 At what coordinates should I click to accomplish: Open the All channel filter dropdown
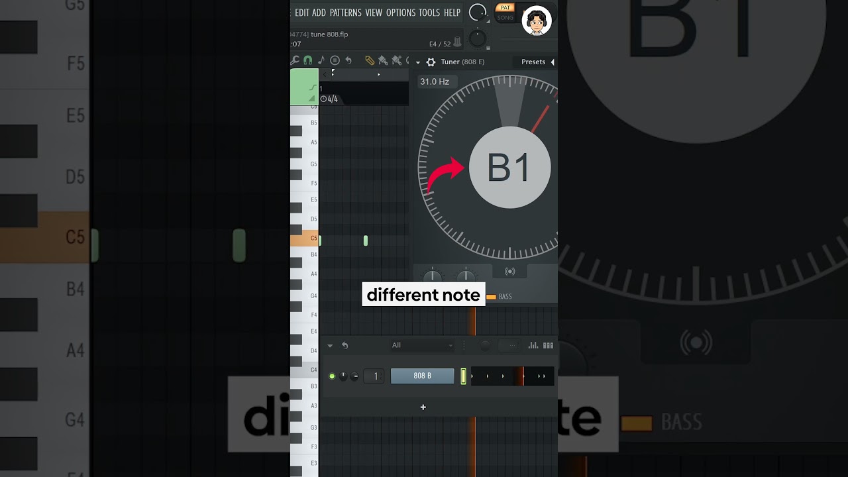(x=422, y=345)
